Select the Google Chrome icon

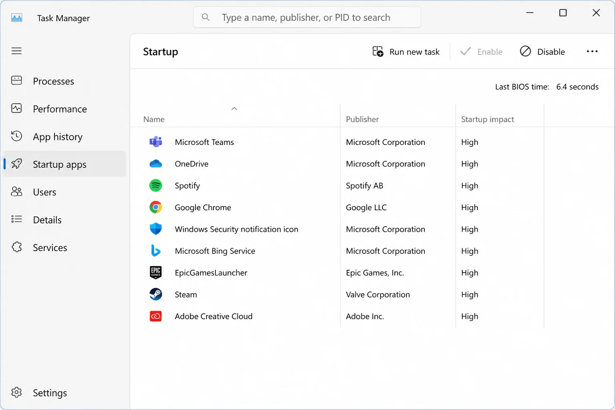[x=156, y=207]
